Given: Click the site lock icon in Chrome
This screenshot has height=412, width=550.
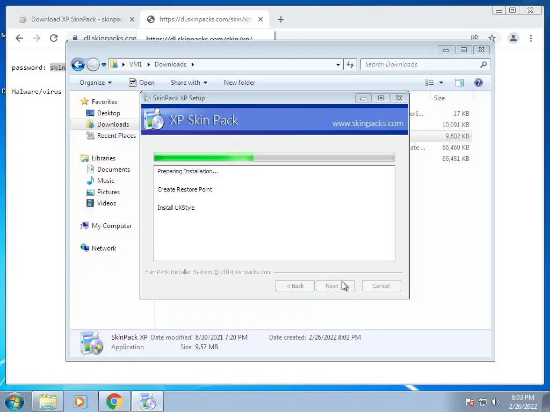Looking at the screenshot, I should (75, 38).
